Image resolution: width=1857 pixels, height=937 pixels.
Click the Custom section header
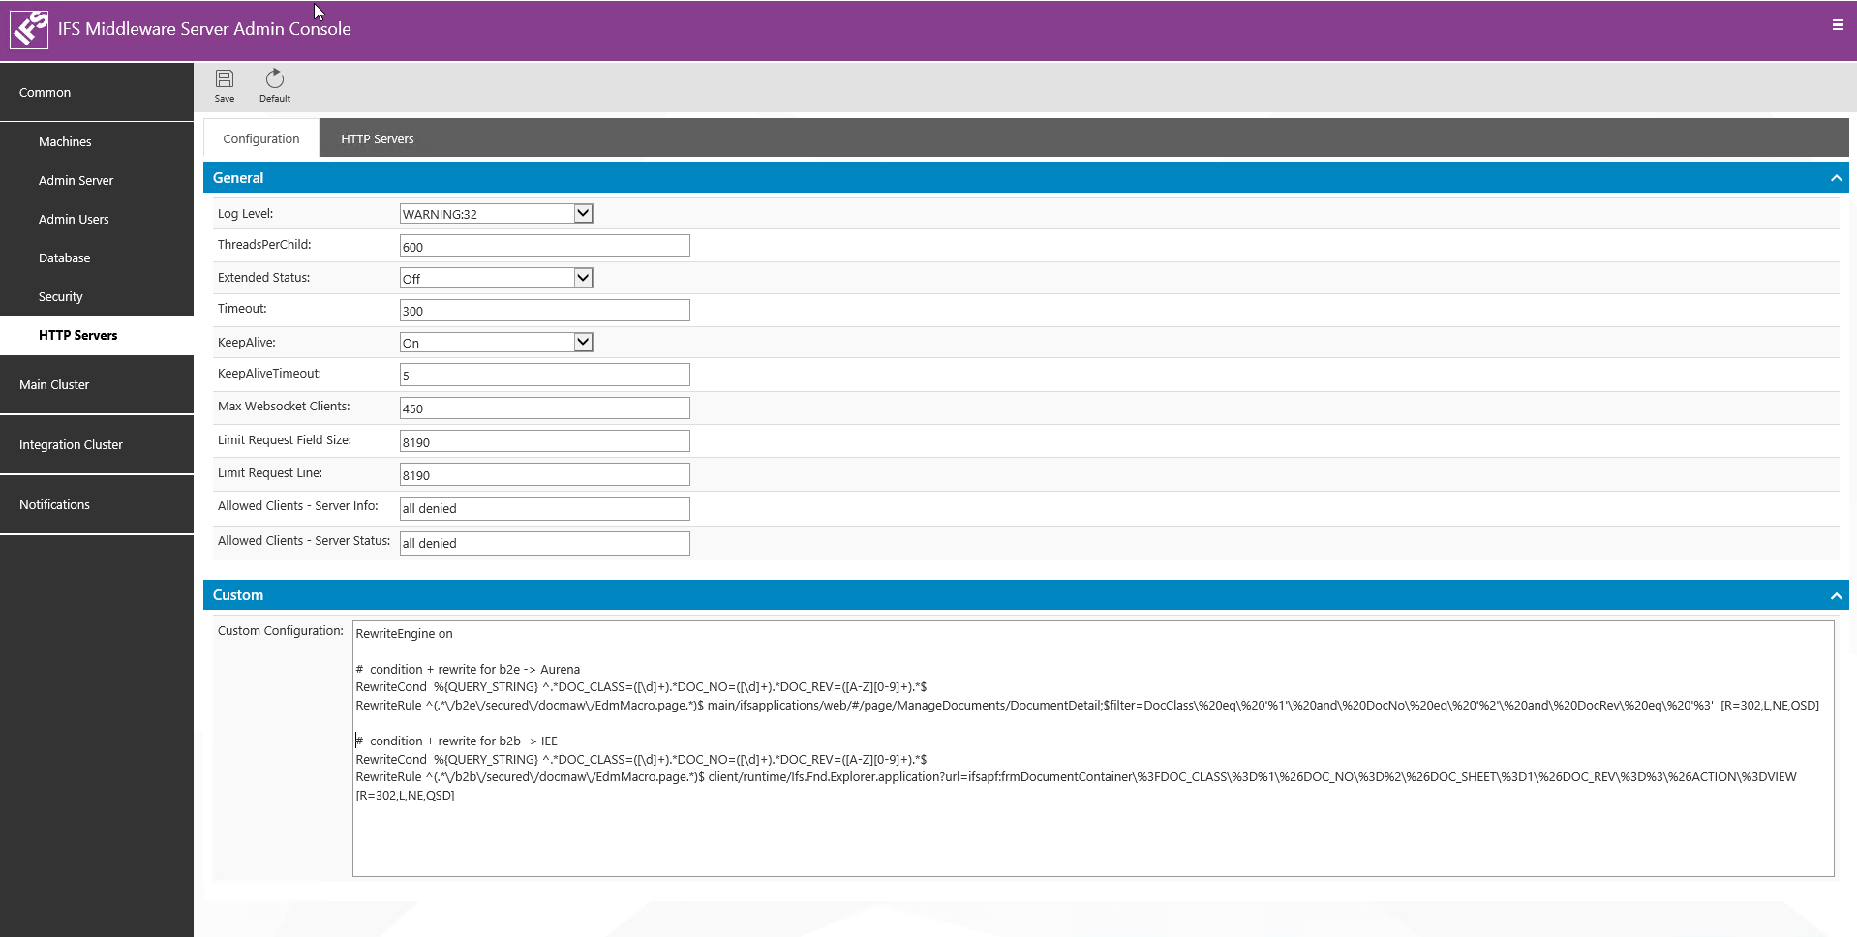click(x=1025, y=595)
